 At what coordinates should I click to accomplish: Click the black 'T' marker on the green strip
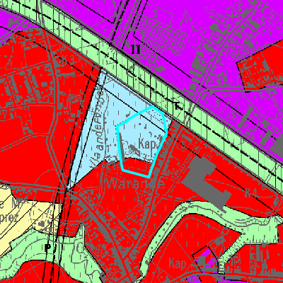click(178, 106)
